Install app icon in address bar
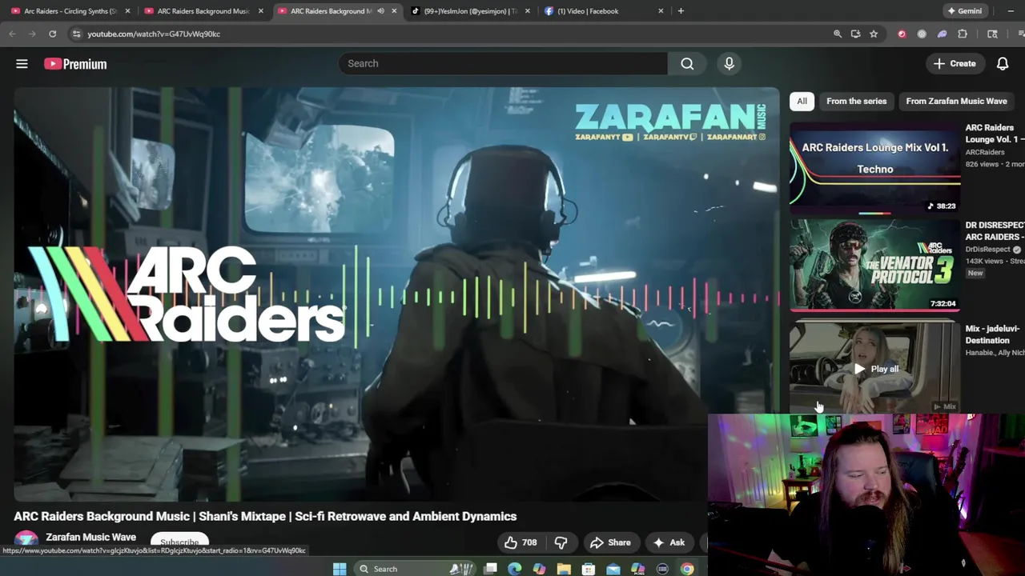 click(855, 34)
